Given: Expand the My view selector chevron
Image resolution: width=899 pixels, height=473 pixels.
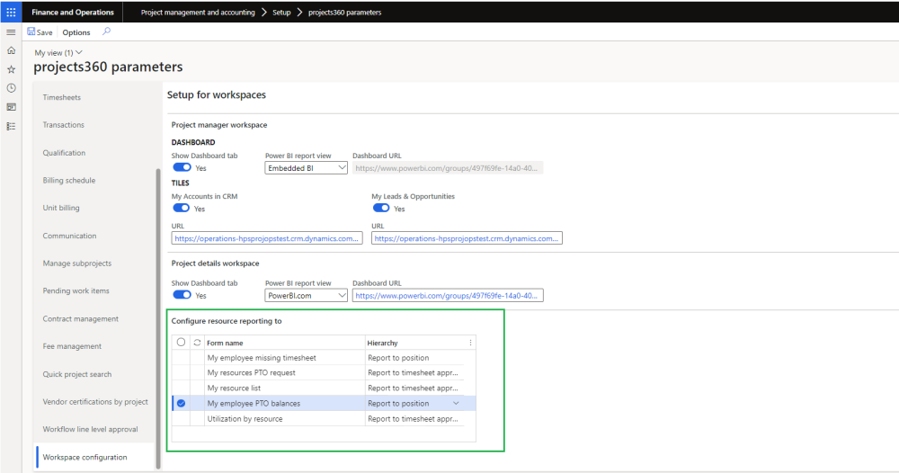Looking at the screenshot, I should point(79,53).
